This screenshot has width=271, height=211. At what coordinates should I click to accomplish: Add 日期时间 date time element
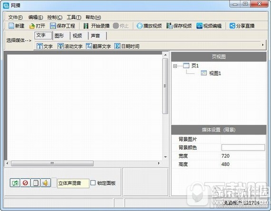click(126, 46)
